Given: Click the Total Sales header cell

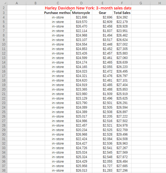Looking at the screenshot, I should (x=122, y=13).
